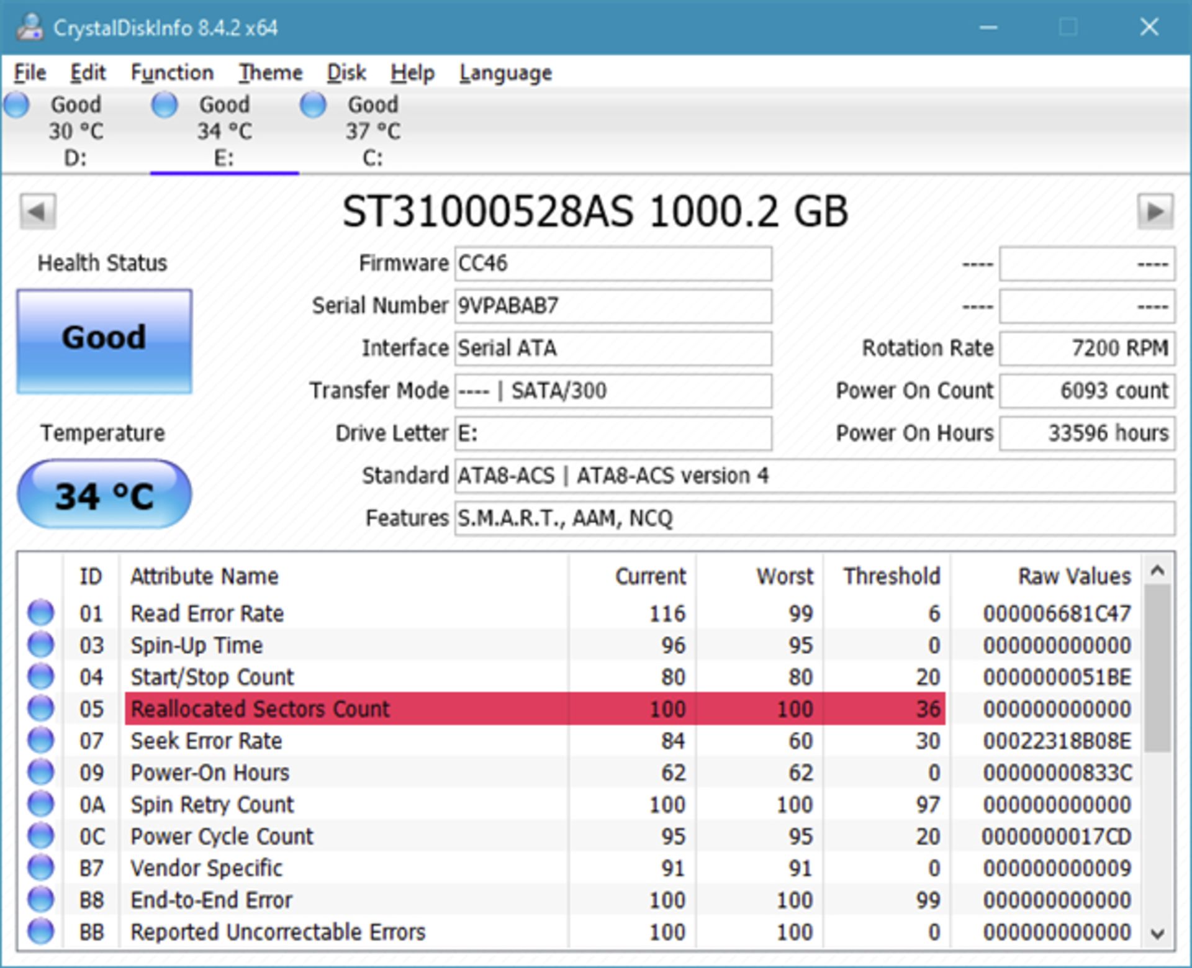Click the Good health status button

tap(104, 341)
